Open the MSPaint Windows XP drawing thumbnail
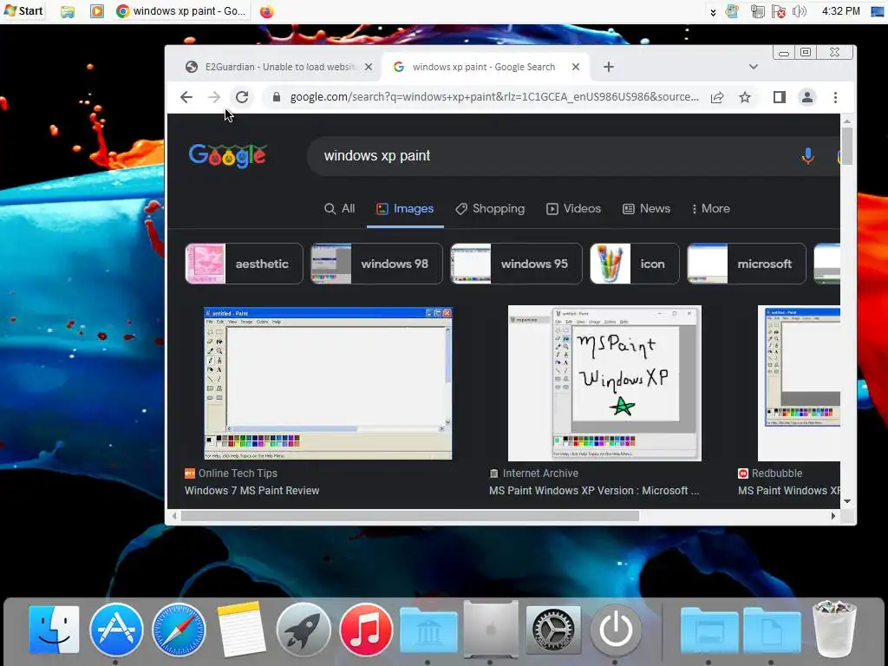 tap(604, 383)
